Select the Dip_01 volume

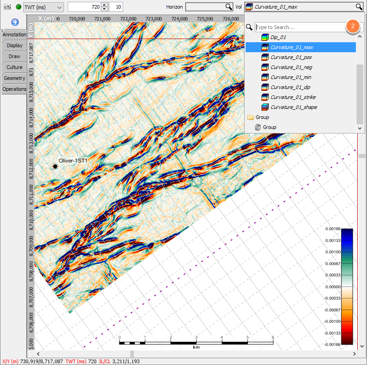(278, 37)
